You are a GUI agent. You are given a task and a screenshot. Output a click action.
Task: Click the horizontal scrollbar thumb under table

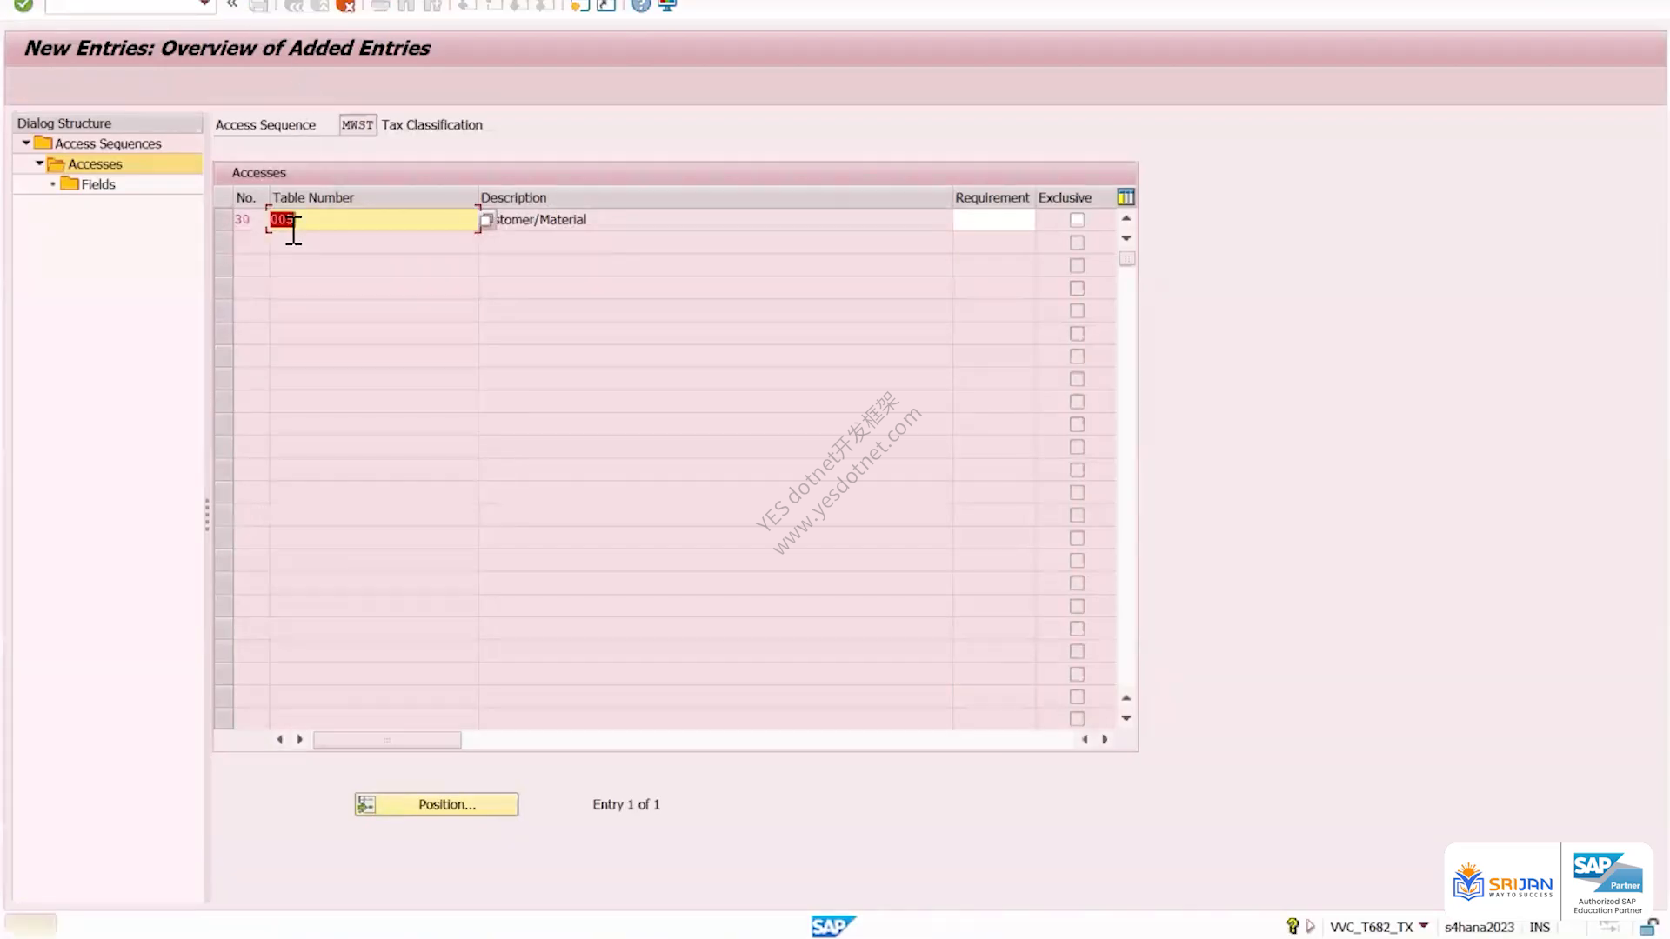click(387, 740)
